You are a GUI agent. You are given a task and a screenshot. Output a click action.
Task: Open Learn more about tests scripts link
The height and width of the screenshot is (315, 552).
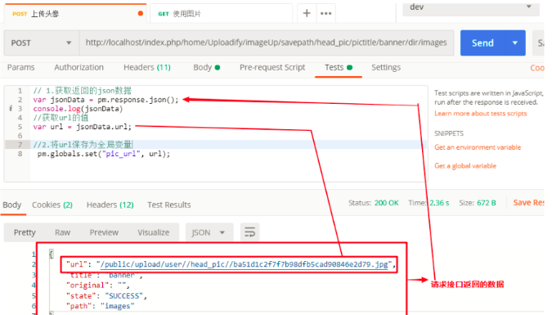481,113
